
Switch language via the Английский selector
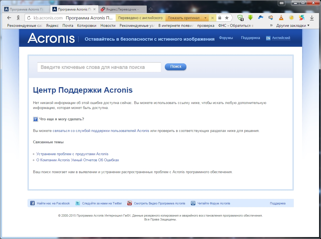point(281,38)
